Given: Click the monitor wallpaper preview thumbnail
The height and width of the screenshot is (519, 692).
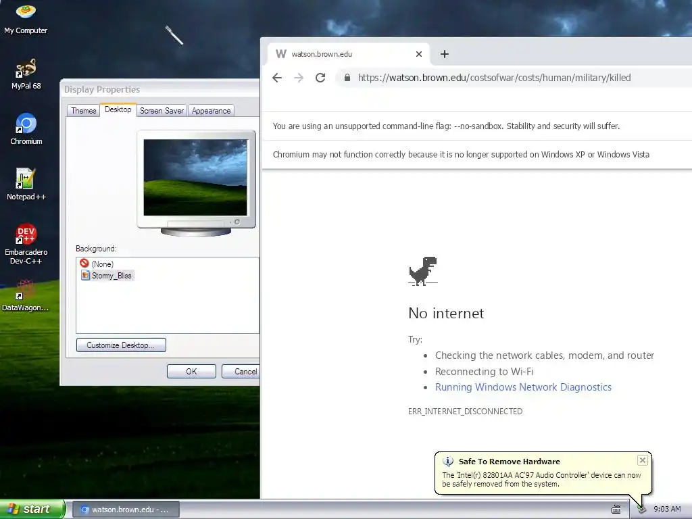Looking at the screenshot, I should [195, 178].
